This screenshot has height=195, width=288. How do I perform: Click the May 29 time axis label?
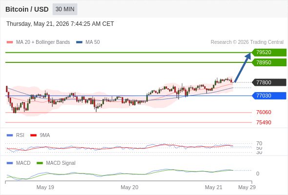[x=247, y=187]
